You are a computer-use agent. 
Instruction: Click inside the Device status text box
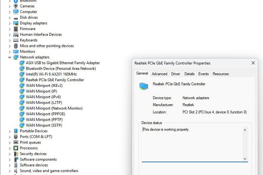point(192,144)
